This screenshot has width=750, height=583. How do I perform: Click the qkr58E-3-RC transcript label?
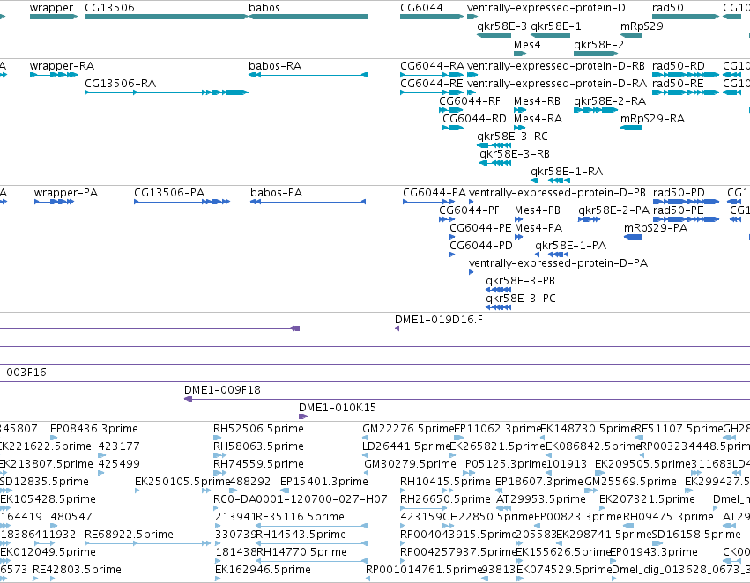[x=512, y=137]
